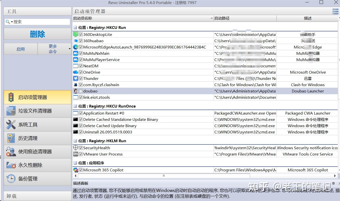
Task: Click the MuMuPlayerService entry icon
Action: point(75,60)
